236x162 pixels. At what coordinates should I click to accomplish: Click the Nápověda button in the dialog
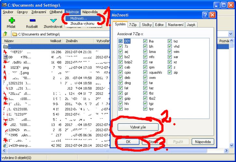[203, 142]
